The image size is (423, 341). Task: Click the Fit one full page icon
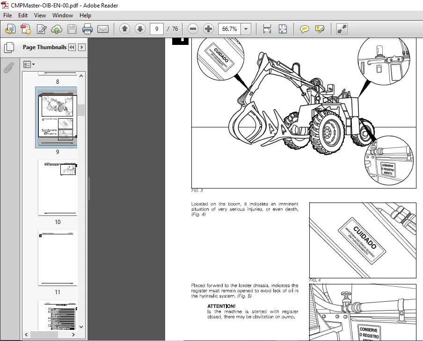click(x=283, y=29)
